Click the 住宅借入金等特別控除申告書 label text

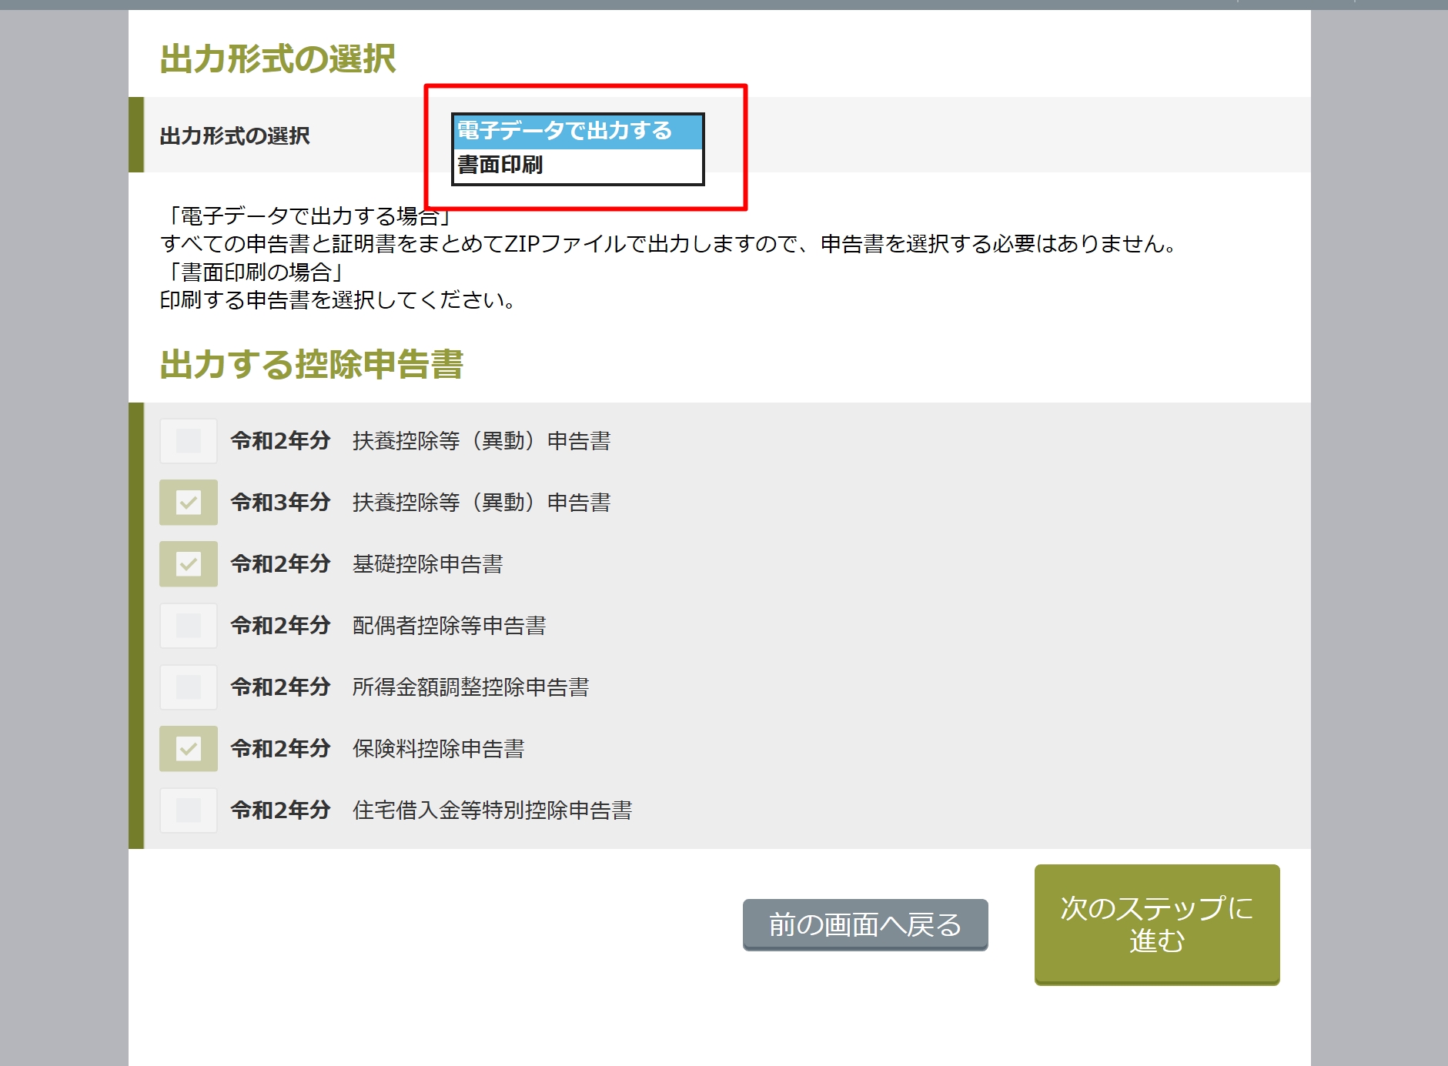tap(493, 810)
